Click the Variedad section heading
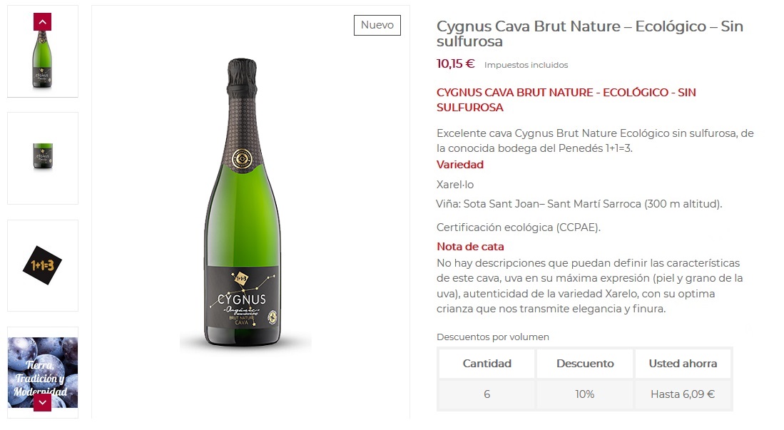 point(460,165)
